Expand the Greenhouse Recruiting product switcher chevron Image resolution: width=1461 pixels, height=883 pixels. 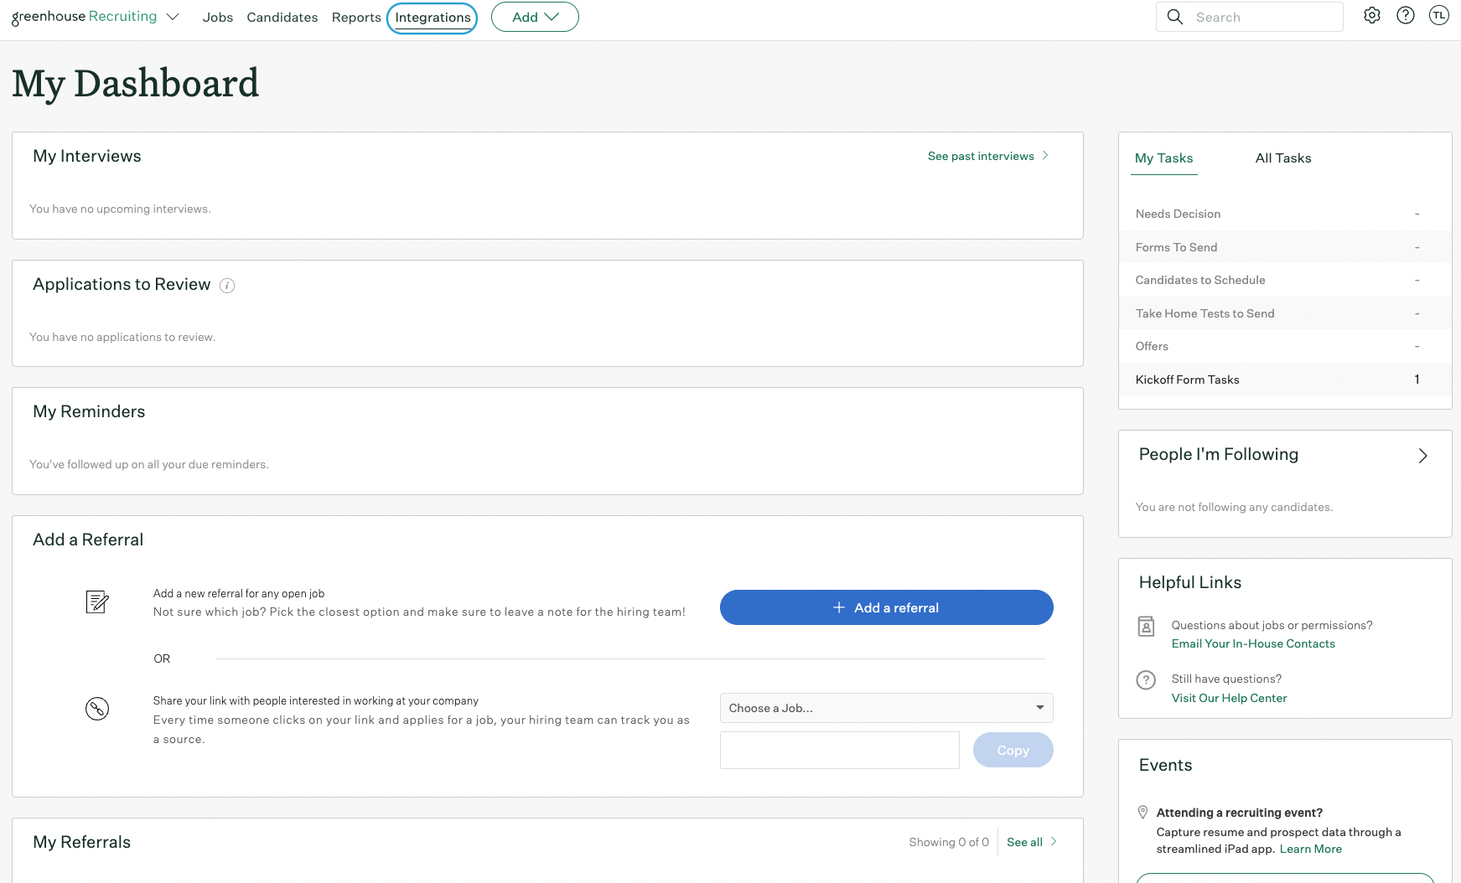(173, 17)
